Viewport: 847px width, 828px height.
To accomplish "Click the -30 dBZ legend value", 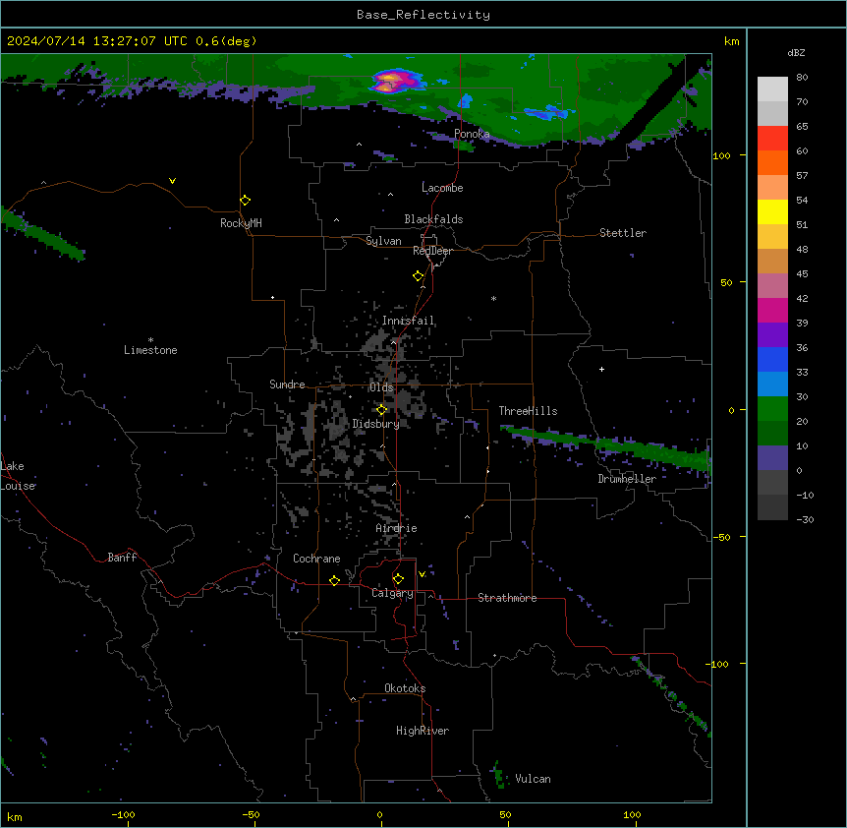I will click(x=805, y=519).
